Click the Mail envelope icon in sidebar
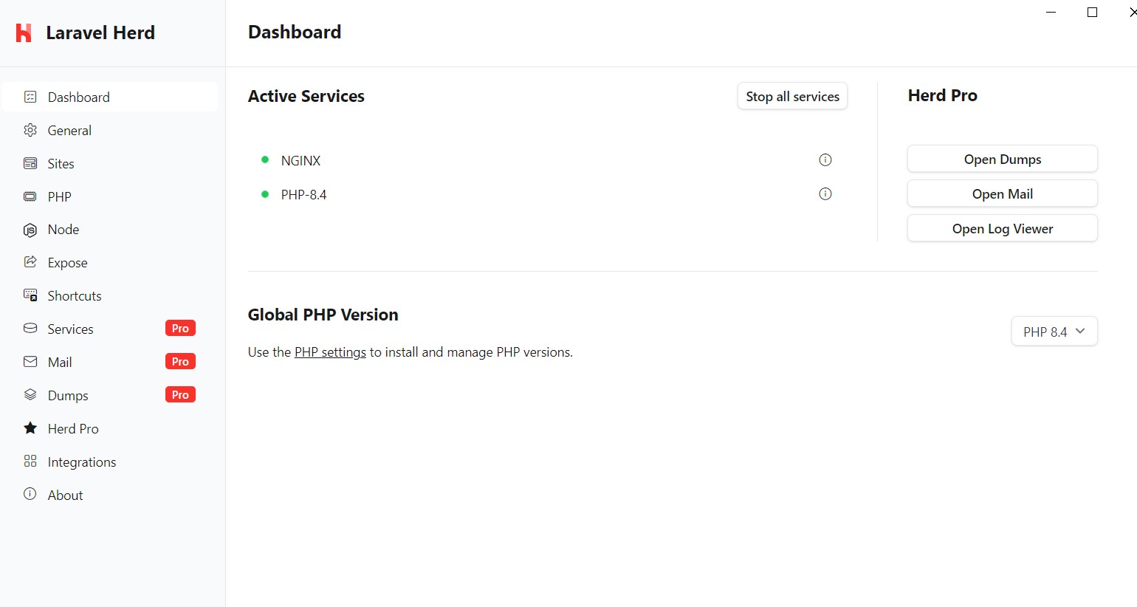Screen dimensions: 1137x607 (x=30, y=362)
